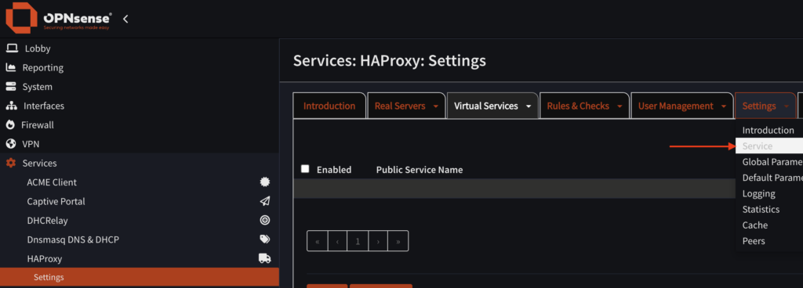Open Lobby via its laptop icon
The image size is (803, 288).
tap(12, 49)
